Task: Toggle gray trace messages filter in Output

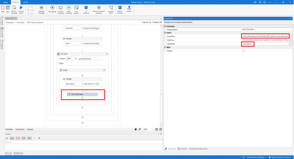Action: [30, 138]
